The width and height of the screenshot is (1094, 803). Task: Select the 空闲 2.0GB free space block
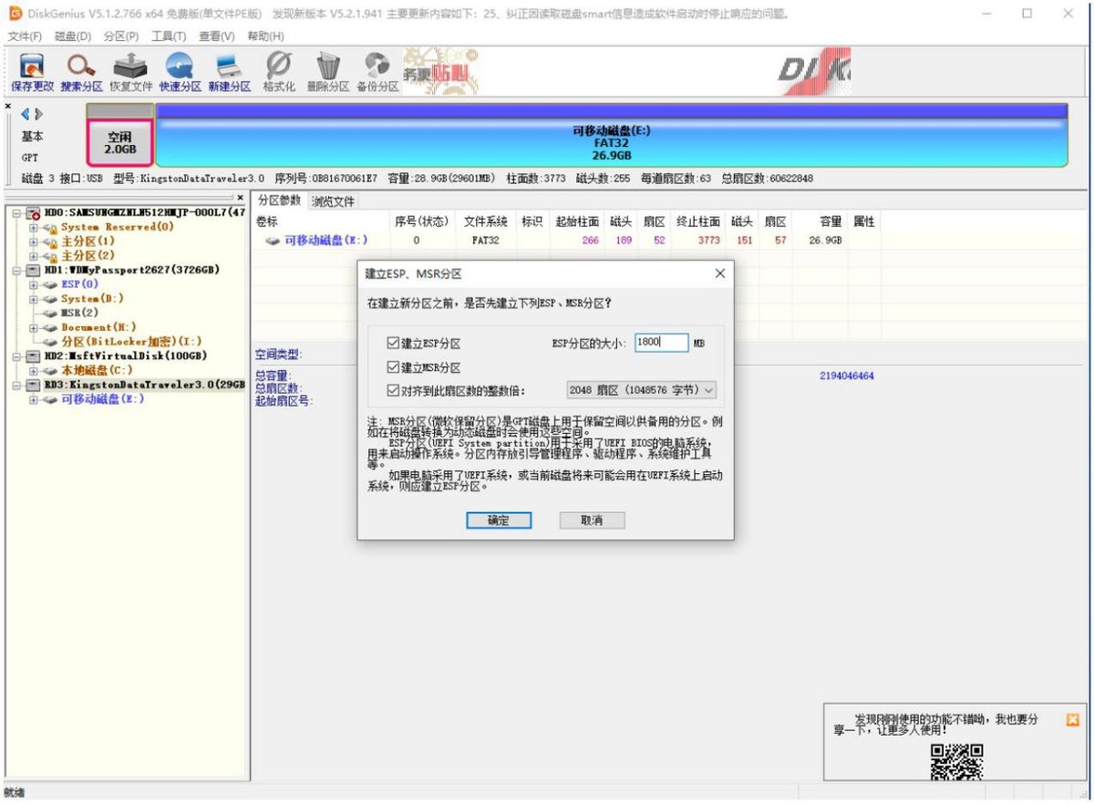(120, 142)
